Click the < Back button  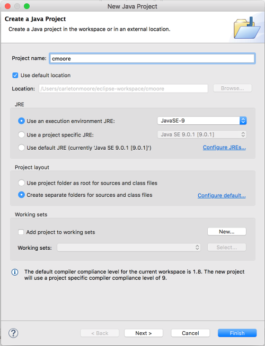100,333
